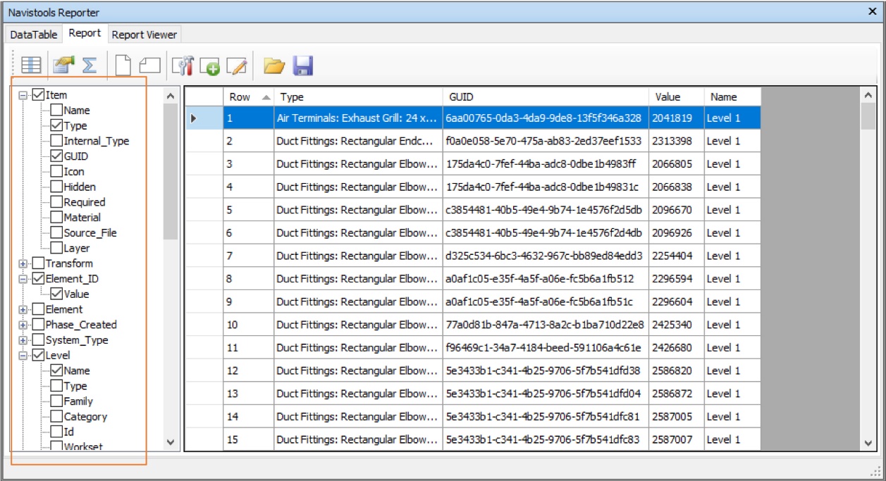The height and width of the screenshot is (481, 886).
Task: Click the edit pencil icon
Action: coord(238,66)
